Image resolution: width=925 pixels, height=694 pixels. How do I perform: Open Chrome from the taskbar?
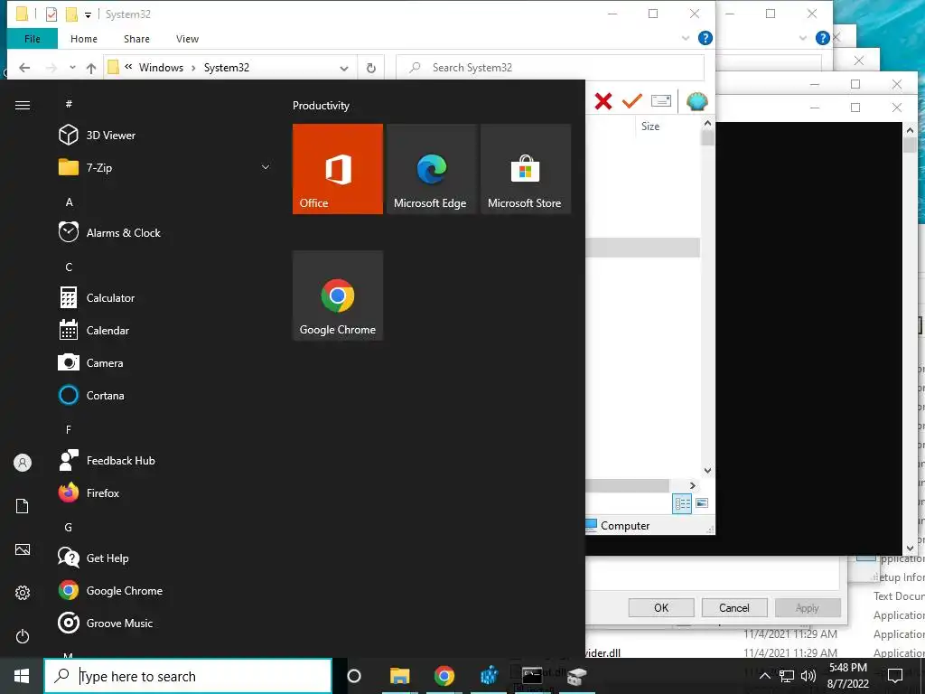pos(444,676)
